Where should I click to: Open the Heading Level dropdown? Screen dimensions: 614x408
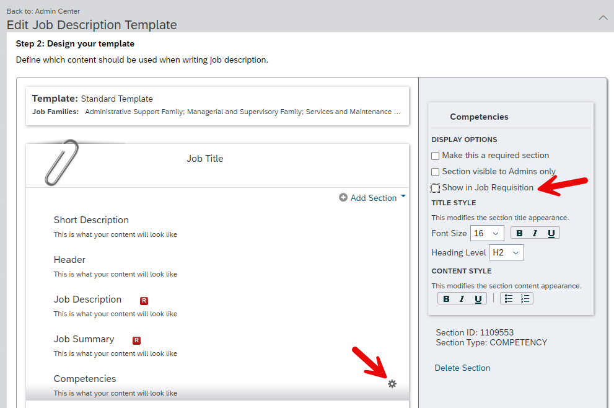tap(506, 252)
